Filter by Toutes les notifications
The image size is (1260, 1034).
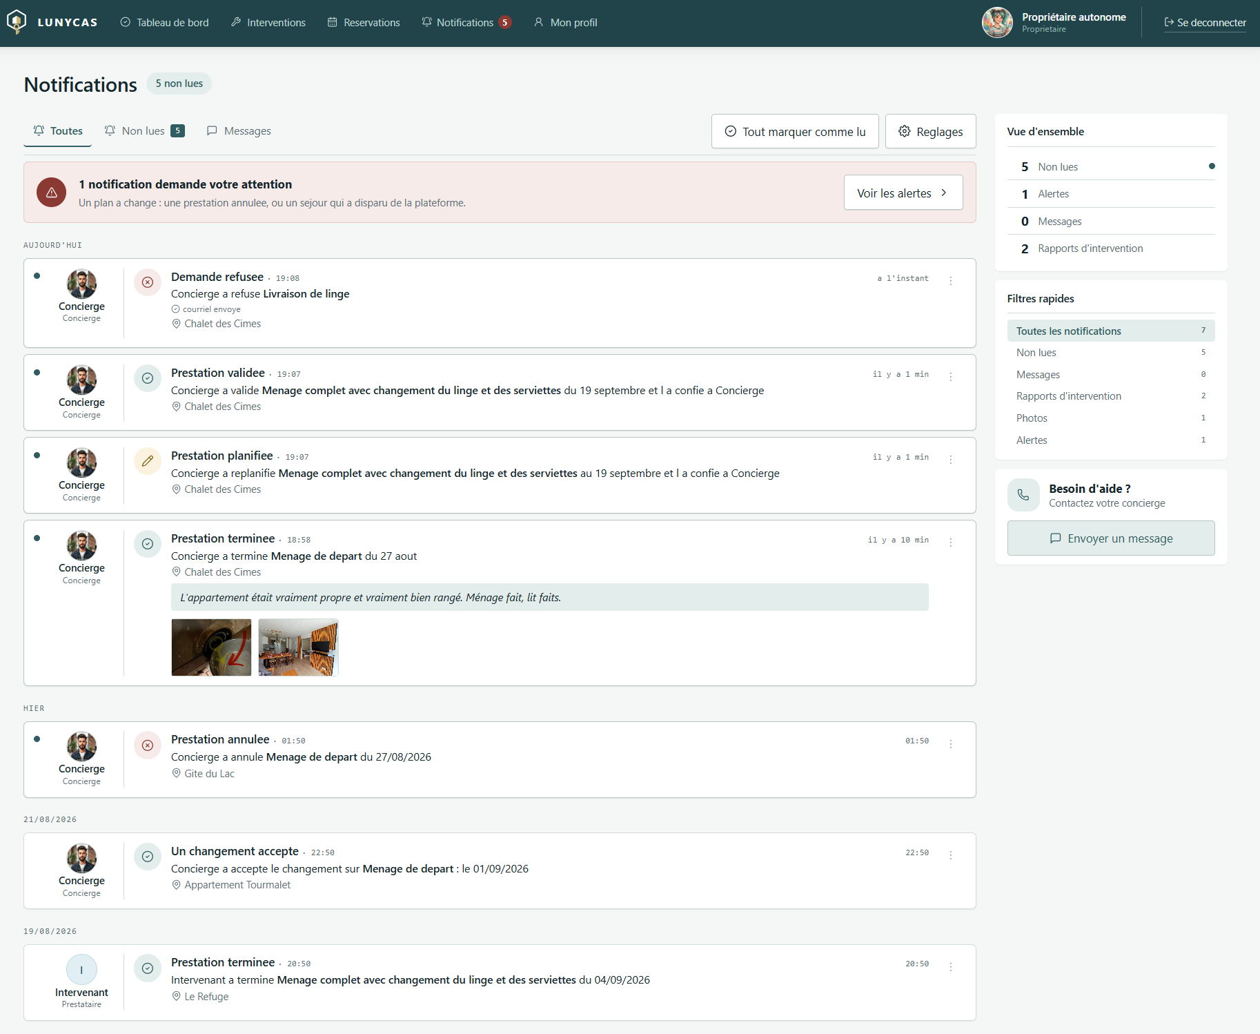pos(1111,331)
